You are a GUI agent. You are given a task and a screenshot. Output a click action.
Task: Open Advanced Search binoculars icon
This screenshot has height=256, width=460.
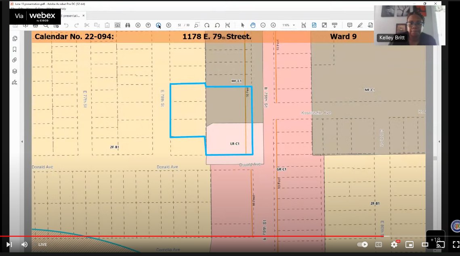128,25
